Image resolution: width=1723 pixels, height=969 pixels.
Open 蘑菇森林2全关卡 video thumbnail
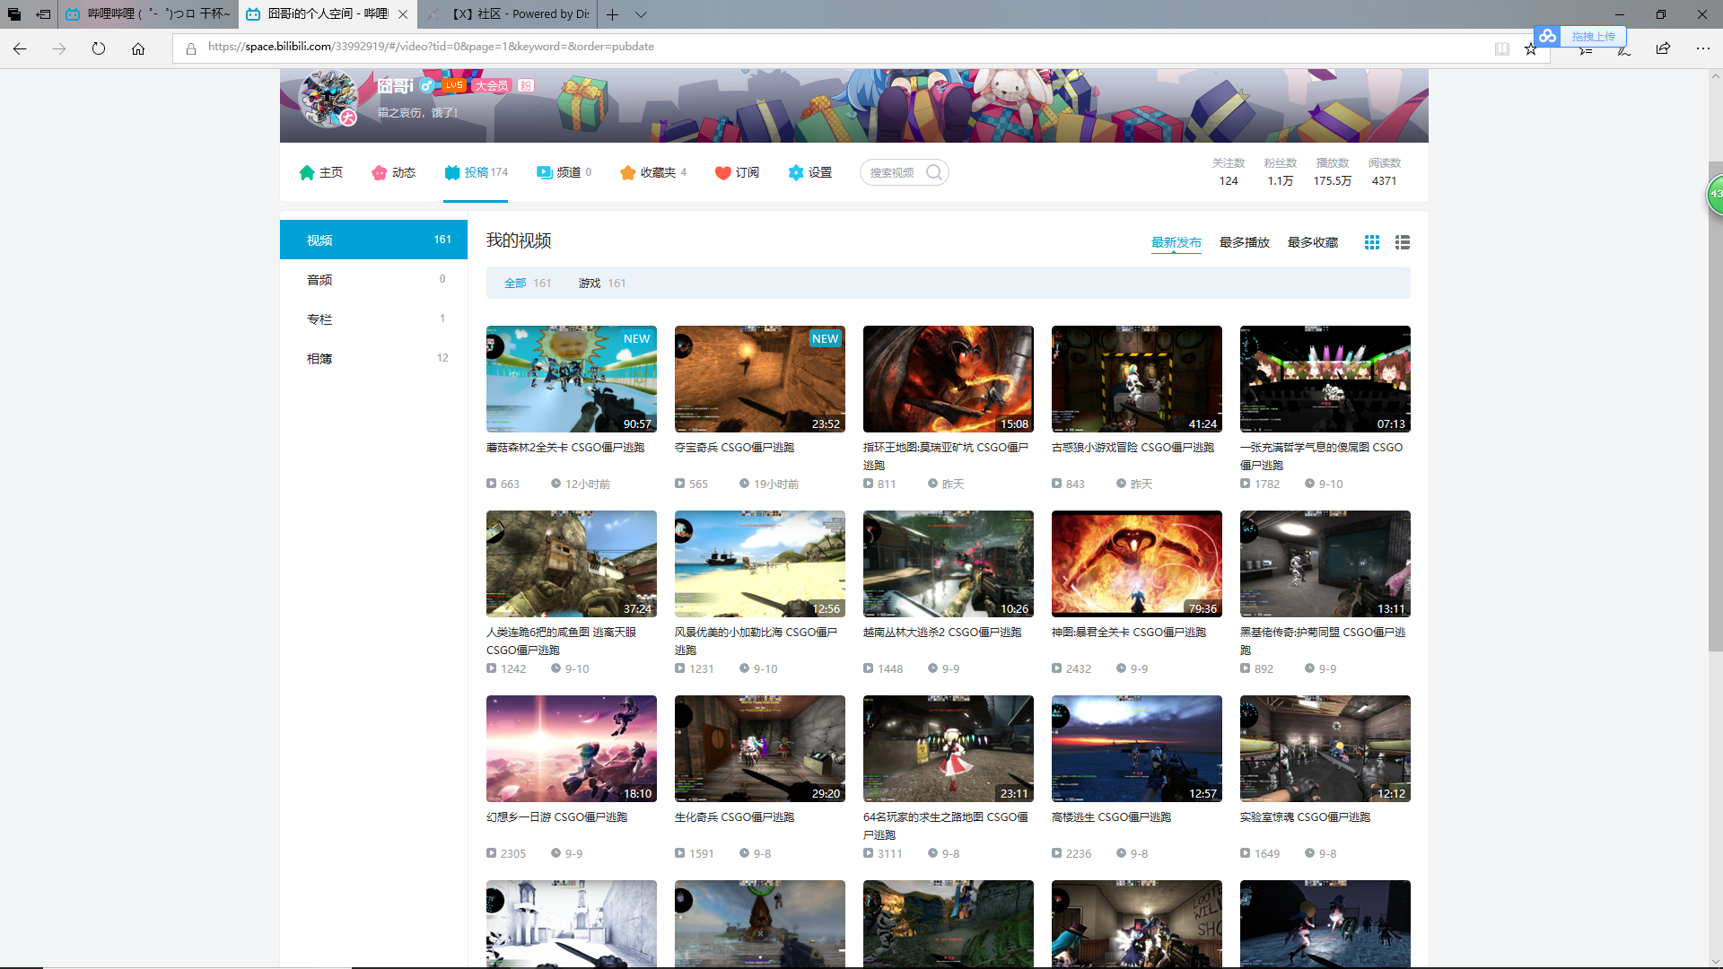point(571,379)
